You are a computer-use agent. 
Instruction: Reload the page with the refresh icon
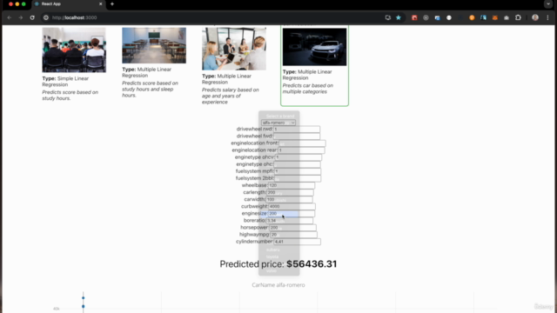32,17
